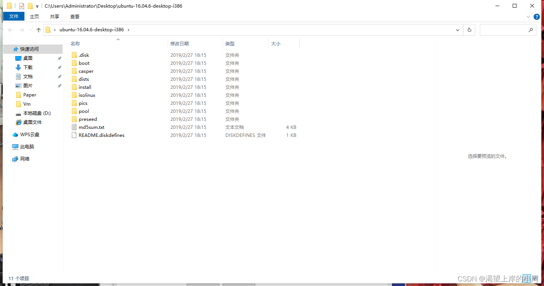Screen dimensions: 544x286
Task: Select the README.diskdefines file icon
Action: point(74,135)
